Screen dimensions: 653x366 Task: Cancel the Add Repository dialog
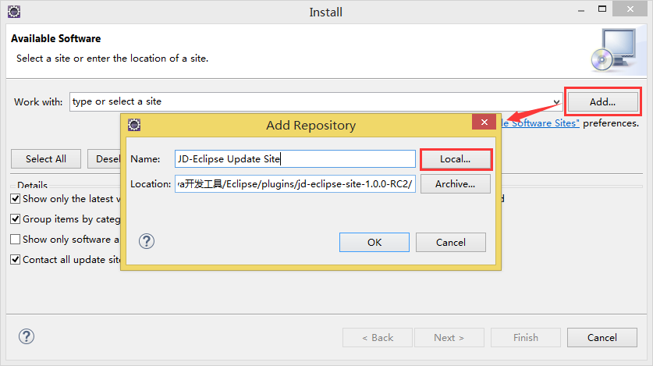pyautogui.click(x=451, y=243)
